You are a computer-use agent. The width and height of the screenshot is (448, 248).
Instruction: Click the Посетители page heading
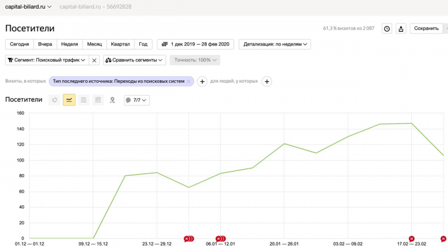[x=30, y=28]
